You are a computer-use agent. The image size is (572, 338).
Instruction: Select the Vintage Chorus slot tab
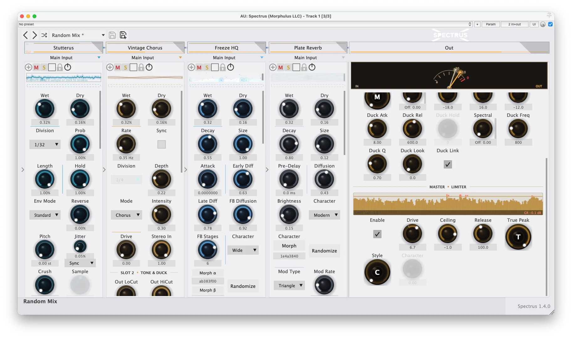(145, 48)
